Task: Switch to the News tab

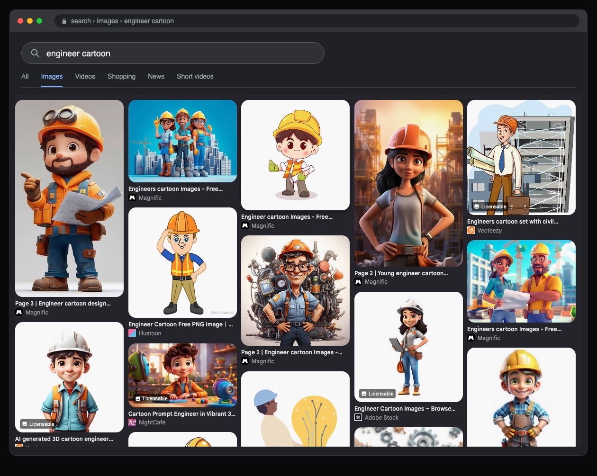Action: tap(156, 76)
